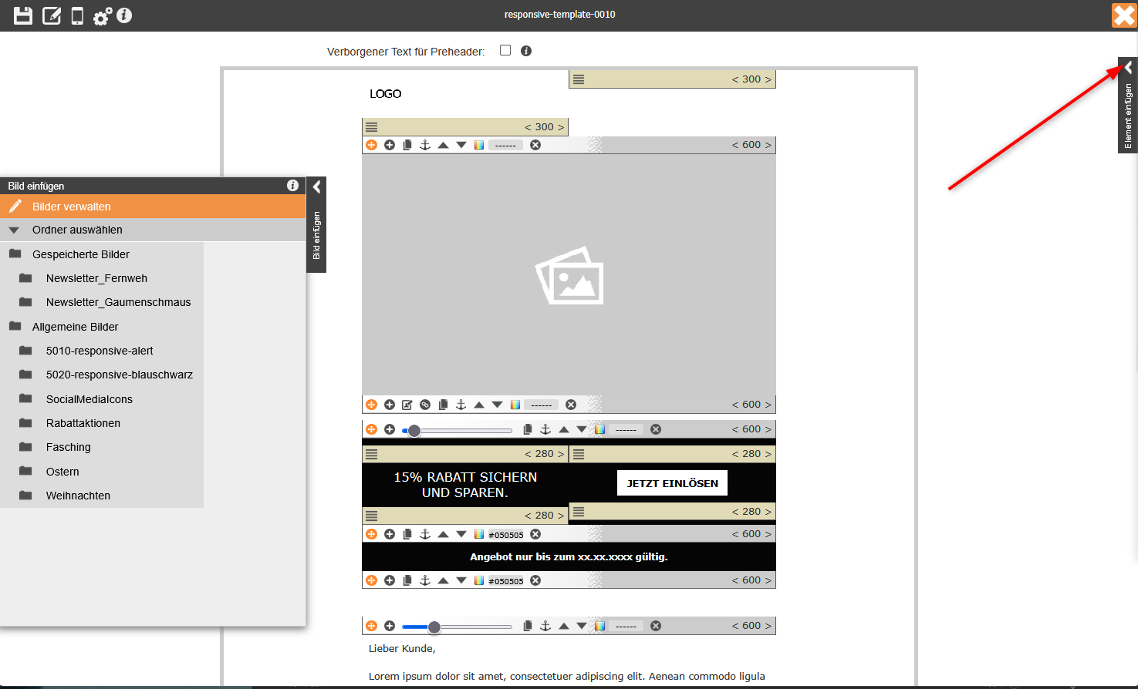The height and width of the screenshot is (689, 1138).
Task: Delete the #050505 block above Angebot text
Action: tap(535, 534)
